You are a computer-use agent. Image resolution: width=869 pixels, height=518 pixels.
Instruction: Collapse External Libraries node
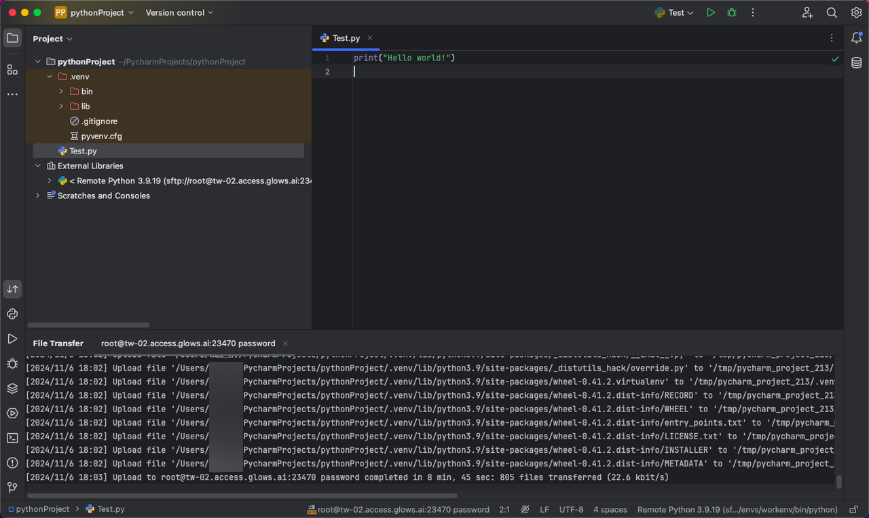pyautogui.click(x=38, y=166)
